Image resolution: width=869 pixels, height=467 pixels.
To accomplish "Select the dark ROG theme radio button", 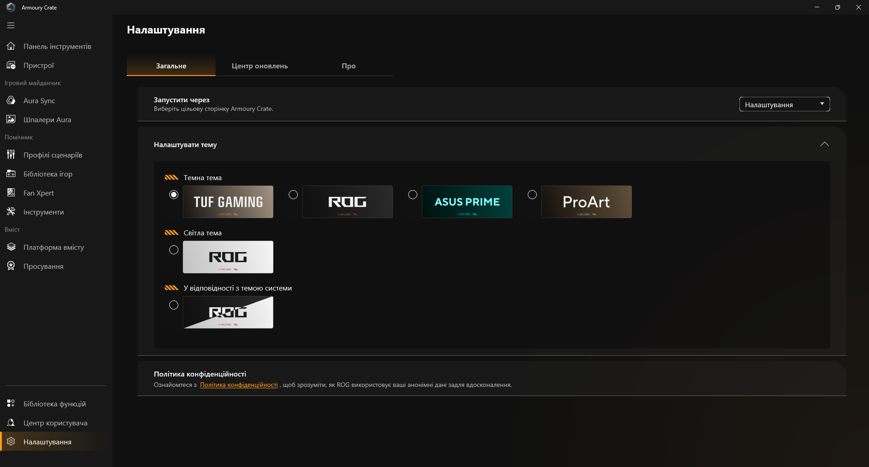I will pos(293,195).
